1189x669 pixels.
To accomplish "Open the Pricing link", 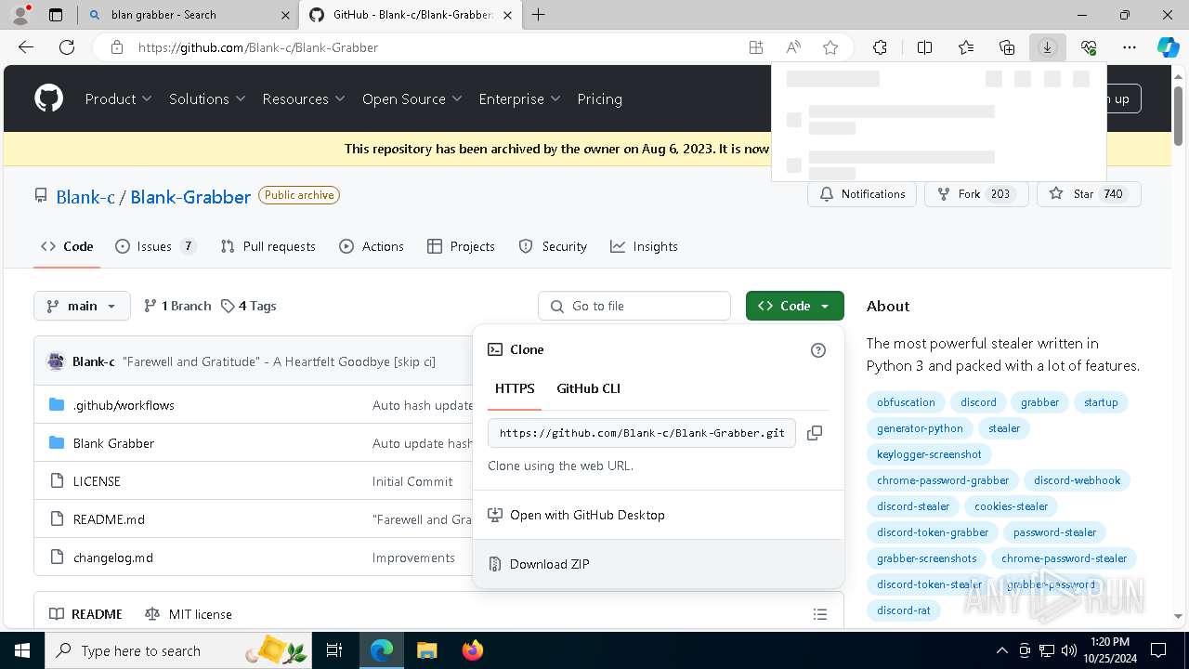I will 599,98.
